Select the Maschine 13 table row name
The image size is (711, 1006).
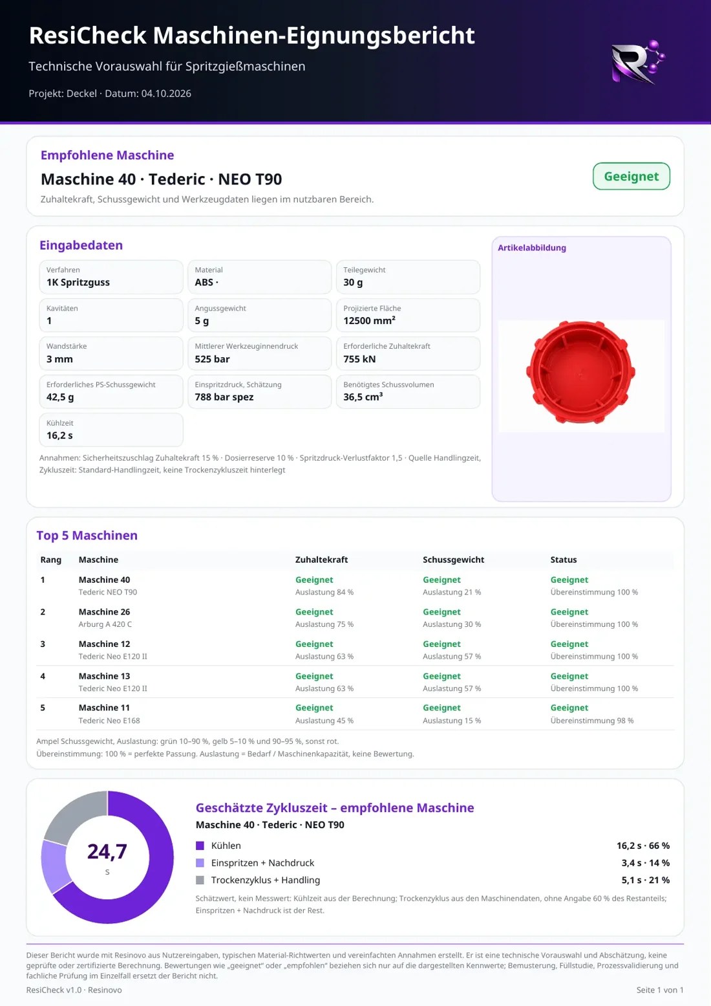point(104,676)
